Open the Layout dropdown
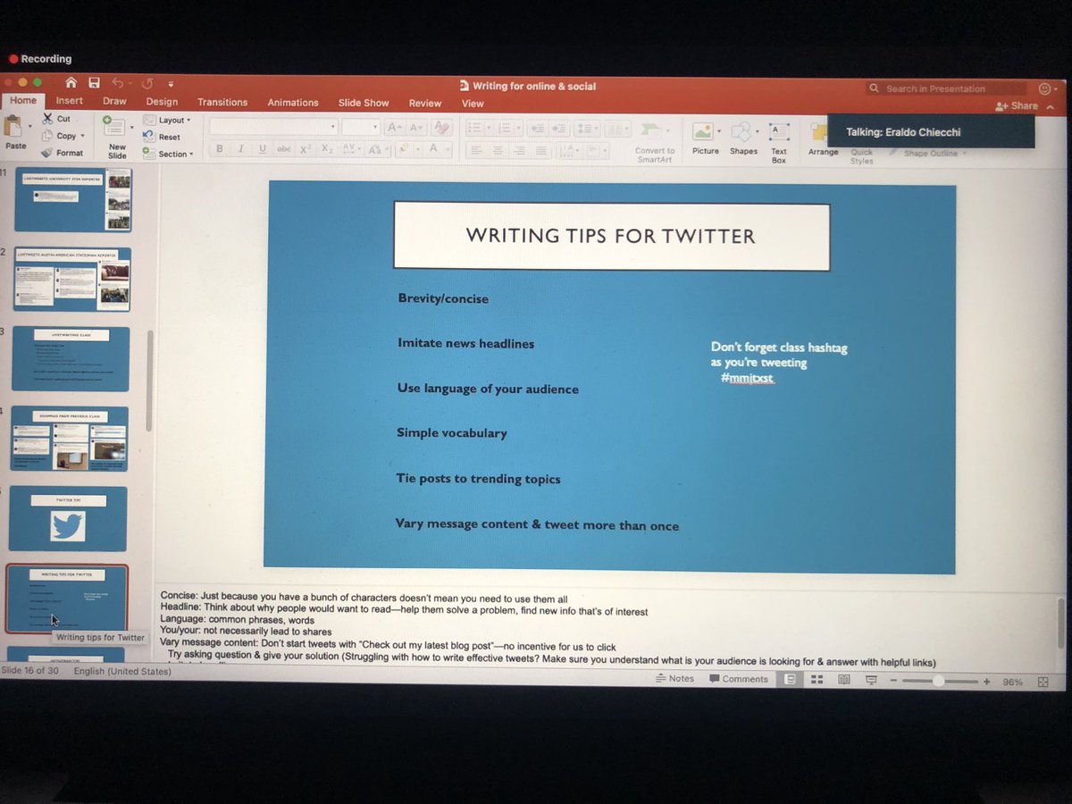 coord(168,120)
